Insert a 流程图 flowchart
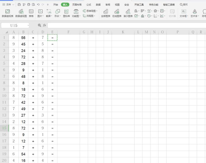This screenshot has width=206, height=163. (89, 16)
